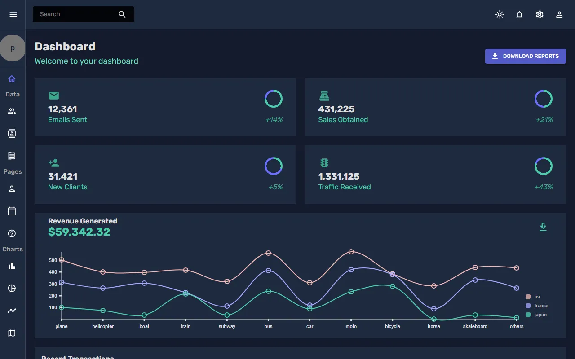Open settings gear icon in top bar
Screen dimensions: 575x359
pos(540,14)
